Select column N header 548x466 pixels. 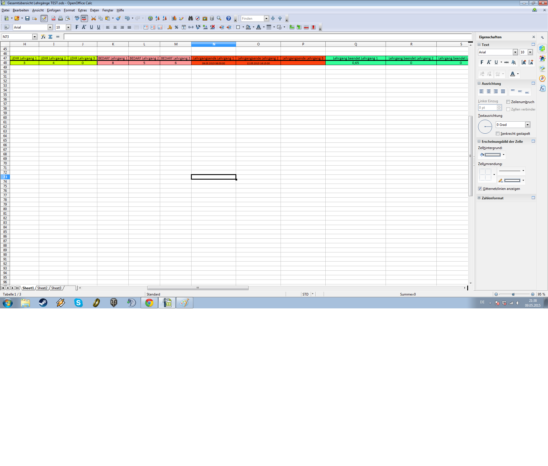tap(214, 44)
